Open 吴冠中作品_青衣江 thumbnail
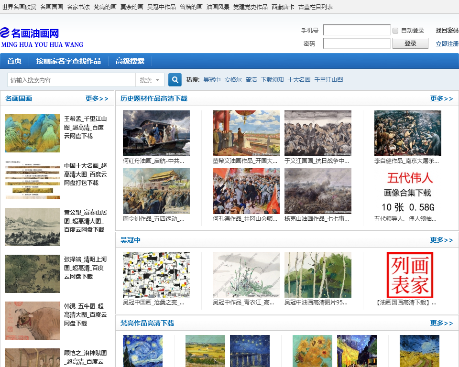Screen dimensions: 459x367 (x=246, y=275)
